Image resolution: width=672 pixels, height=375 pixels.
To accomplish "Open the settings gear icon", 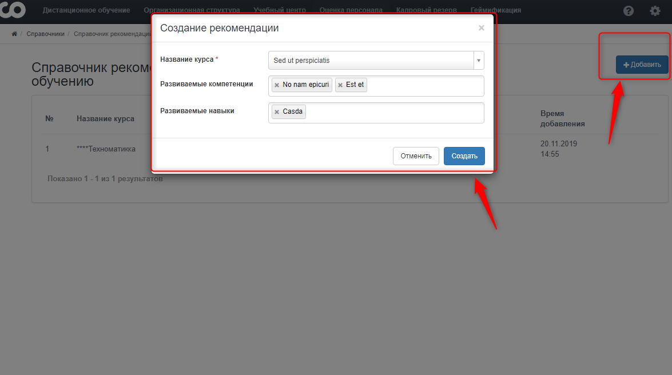I will click(x=655, y=11).
